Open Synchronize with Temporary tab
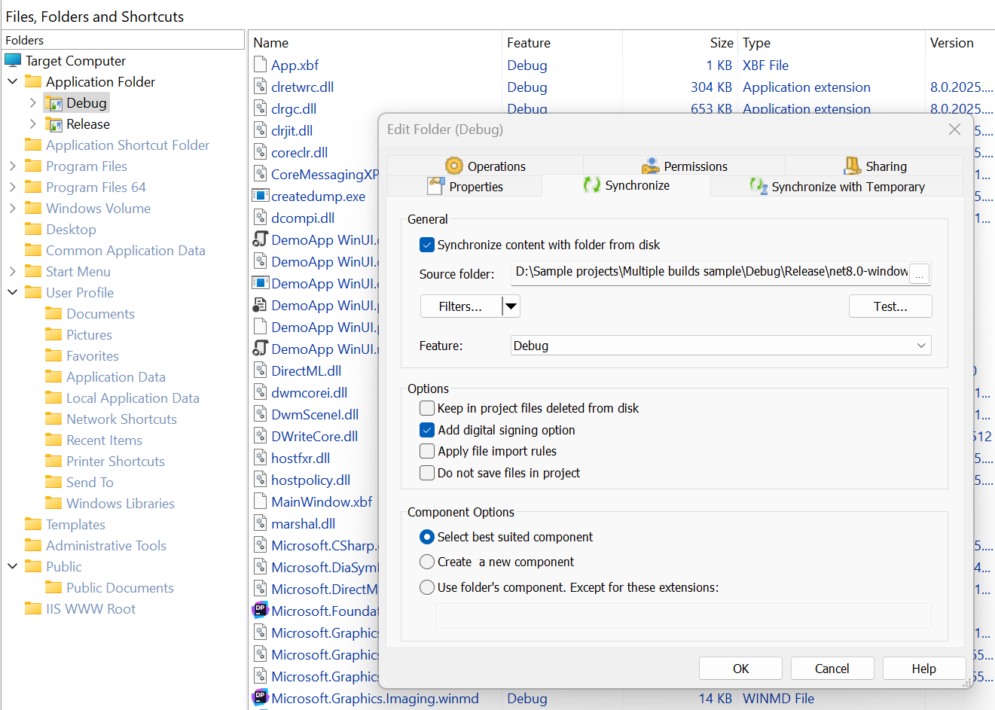Screen dimensions: 995x710 click(x=837, y=186)
